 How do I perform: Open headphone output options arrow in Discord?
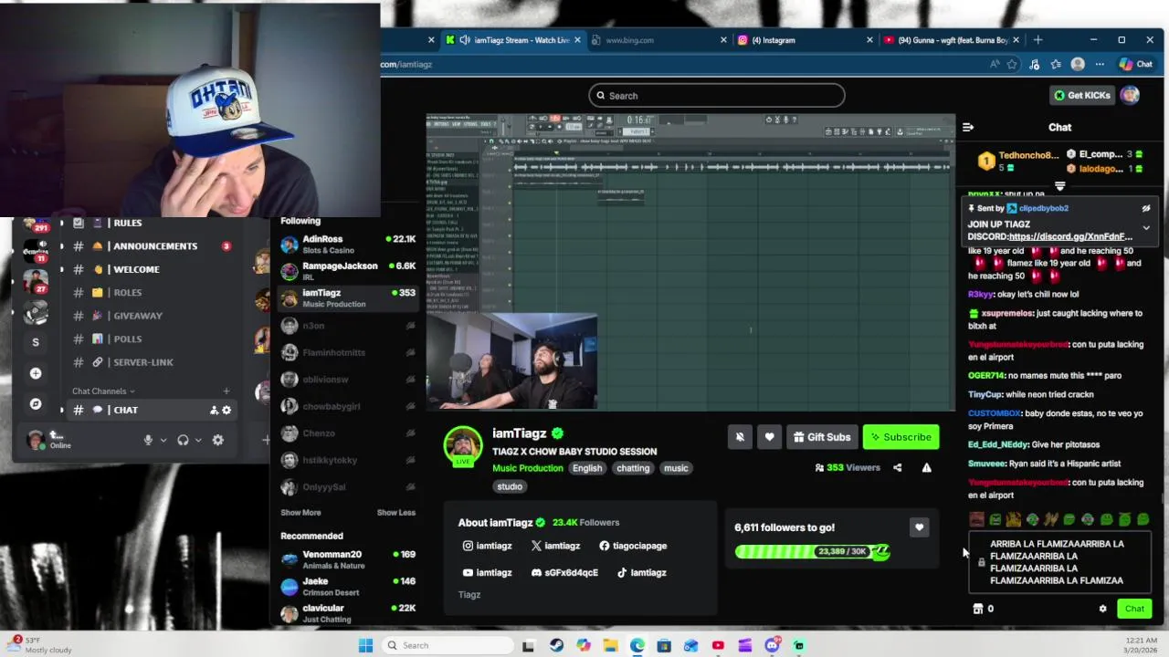click(x=198, y=440)
